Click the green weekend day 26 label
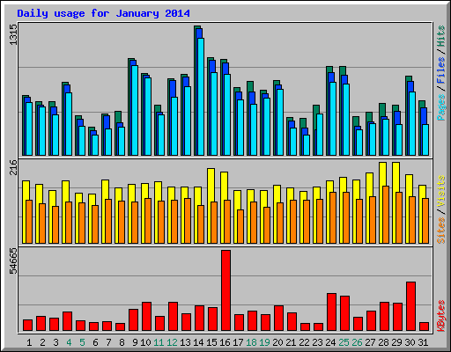The height and width of the screenshot is (352, 451). 357,342
